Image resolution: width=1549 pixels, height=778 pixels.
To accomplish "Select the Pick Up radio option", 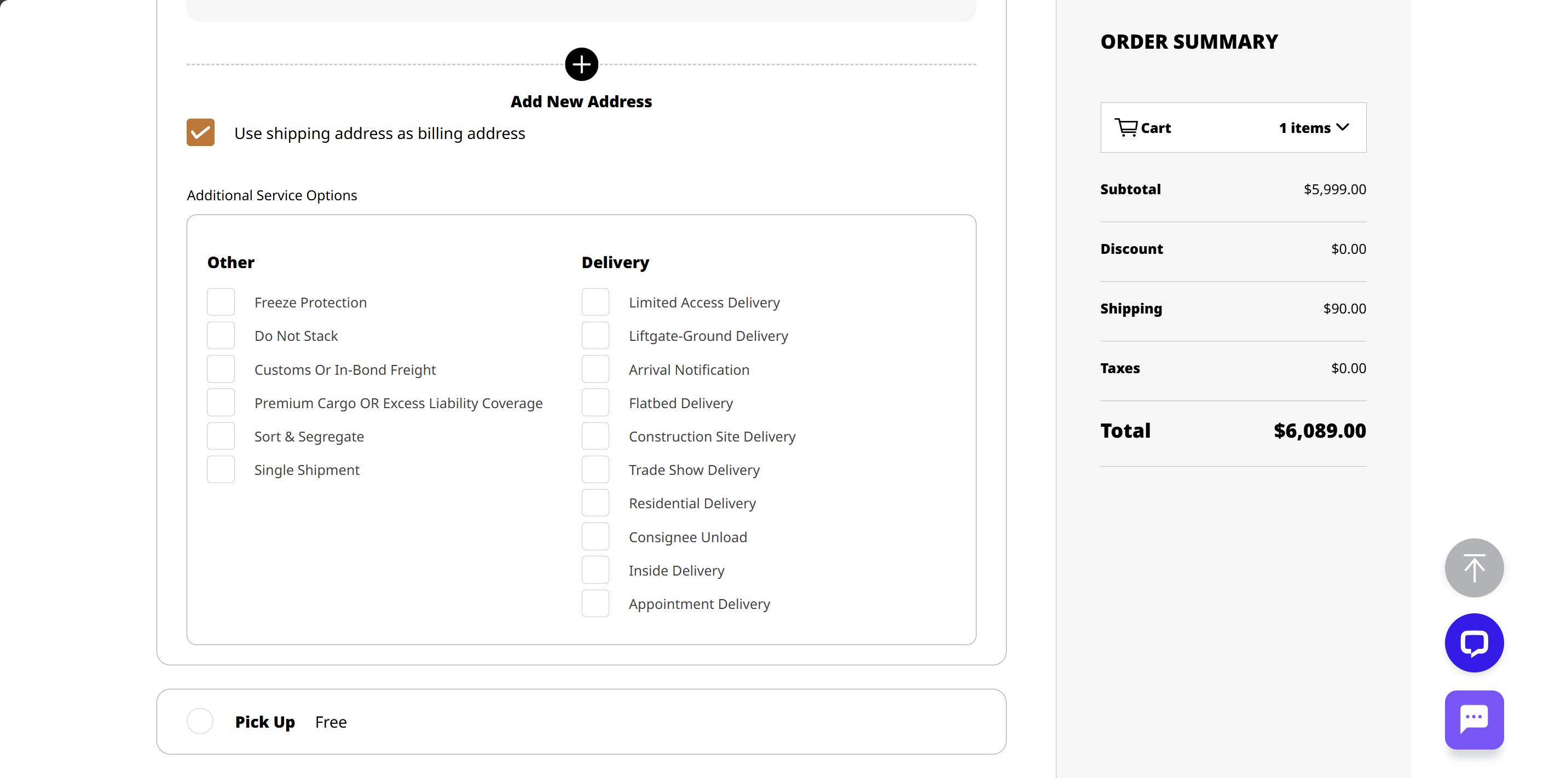I will tap(200, 721).
